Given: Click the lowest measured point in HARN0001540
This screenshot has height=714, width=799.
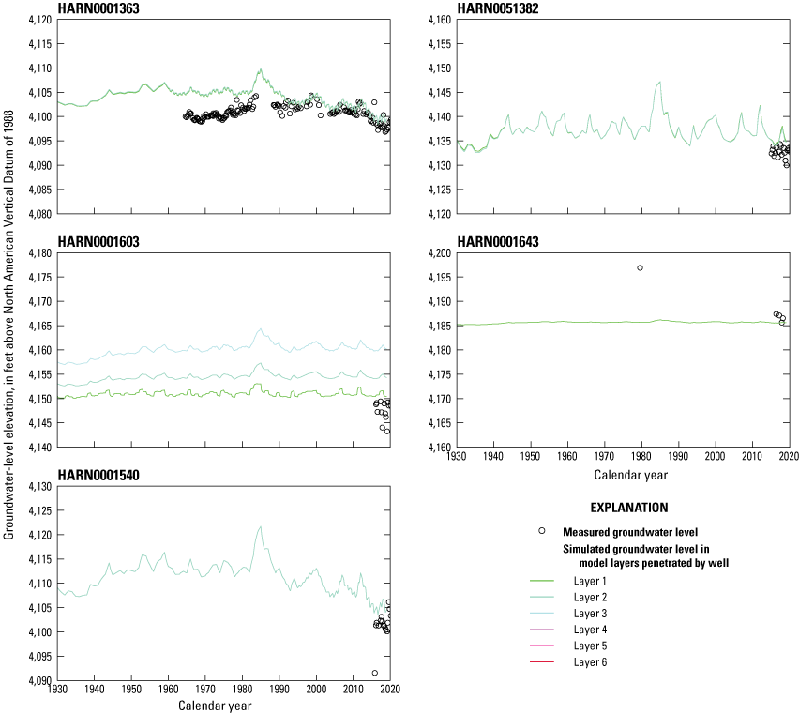Looking at the screenshot, I should 375,673.
